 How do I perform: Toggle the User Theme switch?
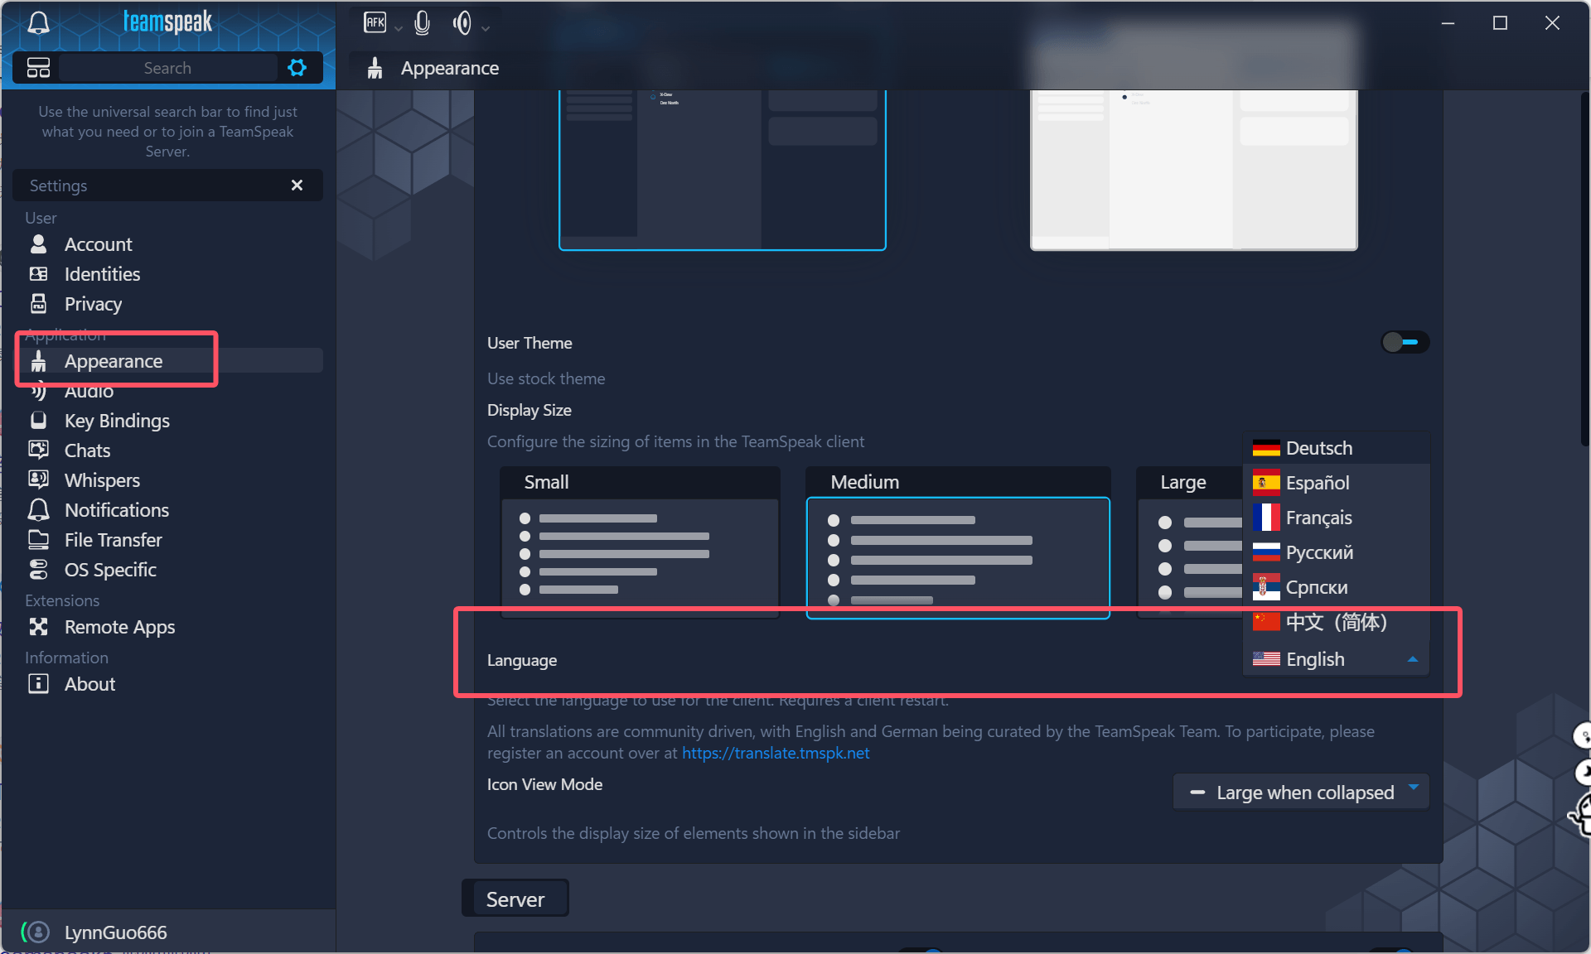click(1405, 342)
